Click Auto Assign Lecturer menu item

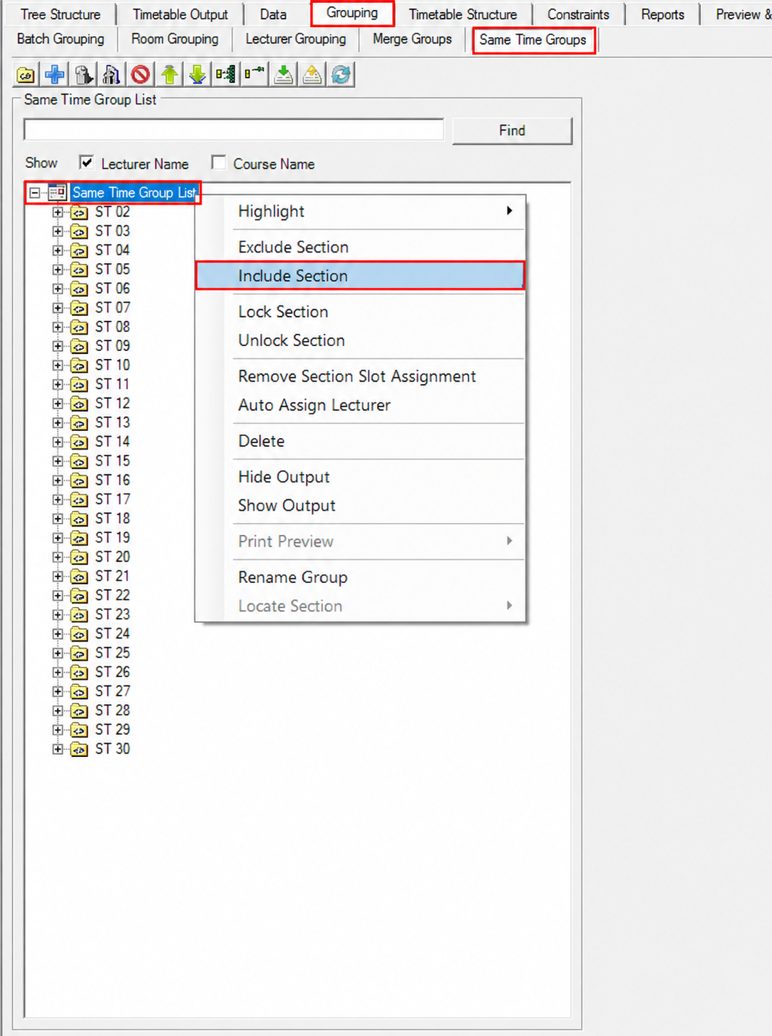click(x=360, y=405)
